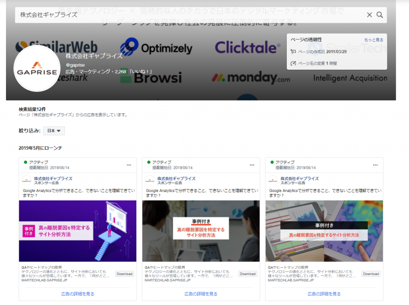Open three-dot menu on first ad card

pyautogui.click(x=129, y=165)
